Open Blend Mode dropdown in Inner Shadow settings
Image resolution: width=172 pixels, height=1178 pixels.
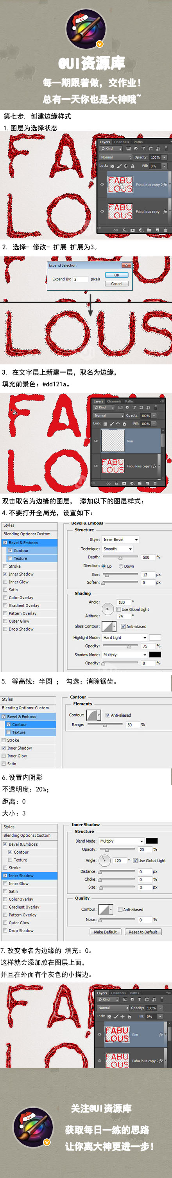tap(122, 841)
